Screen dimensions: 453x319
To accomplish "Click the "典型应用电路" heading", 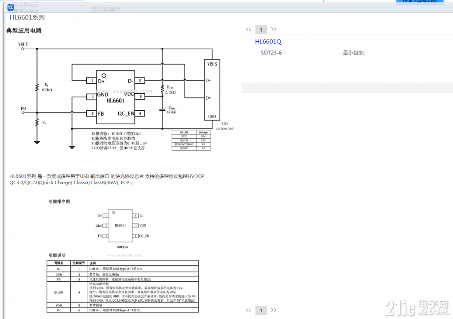I will pyautogui.click(x=24, y=31).
